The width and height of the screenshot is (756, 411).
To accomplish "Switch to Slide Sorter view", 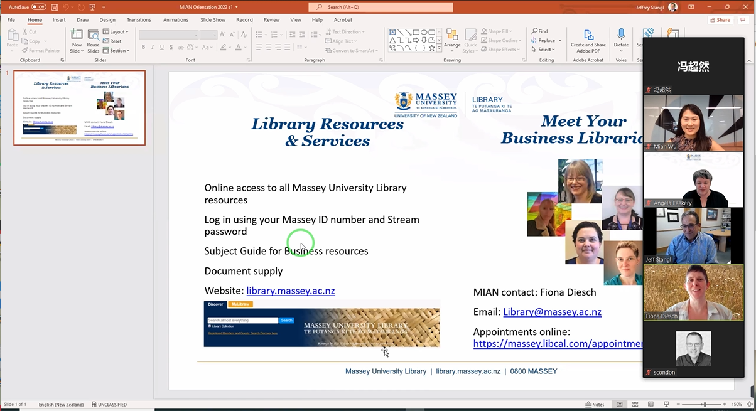I will point(635,405).
